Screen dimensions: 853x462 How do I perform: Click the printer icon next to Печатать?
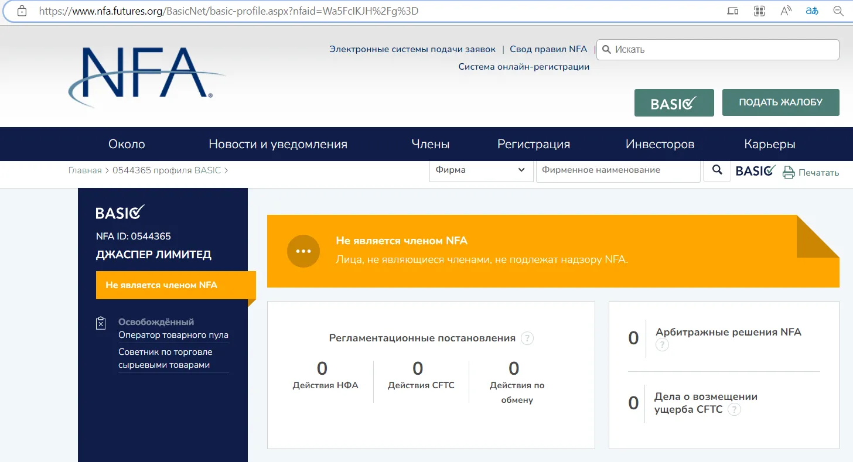[789, 173]
